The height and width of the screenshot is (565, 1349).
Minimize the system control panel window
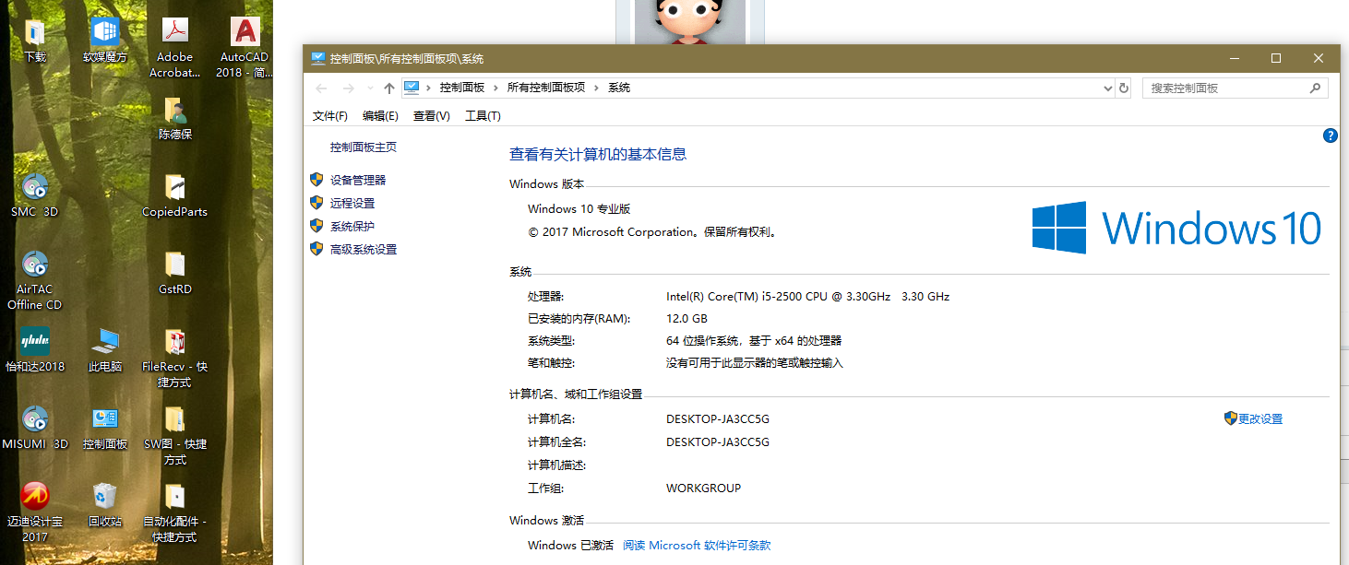(x=1234, y=58)
